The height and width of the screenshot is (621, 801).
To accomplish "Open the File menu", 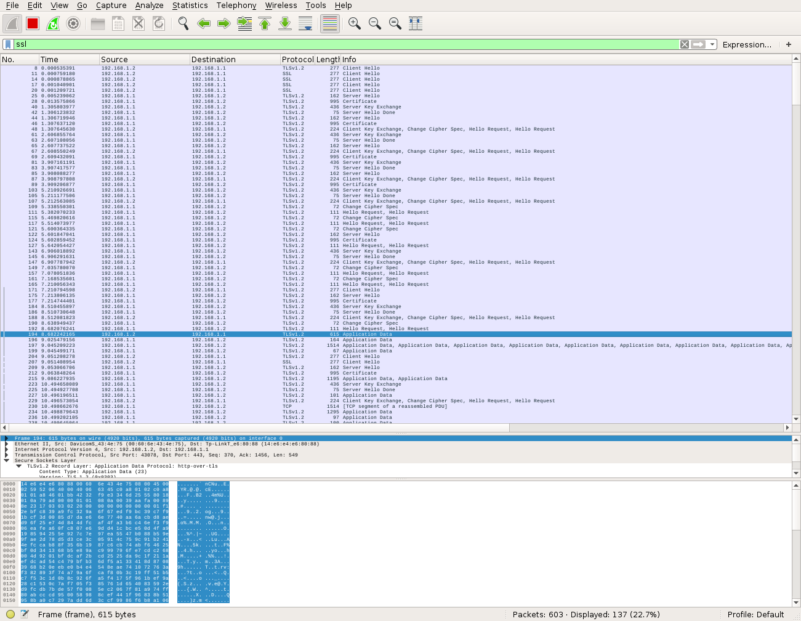I will [x=12, y=5].
